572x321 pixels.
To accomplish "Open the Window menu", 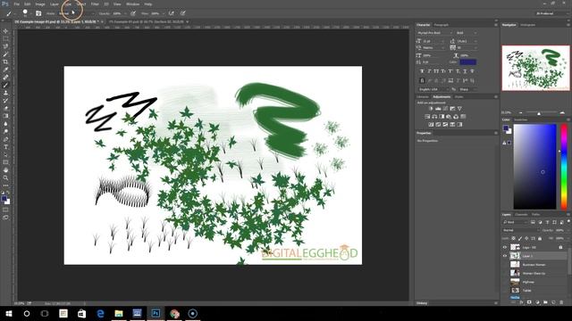I will coord(133,4).
